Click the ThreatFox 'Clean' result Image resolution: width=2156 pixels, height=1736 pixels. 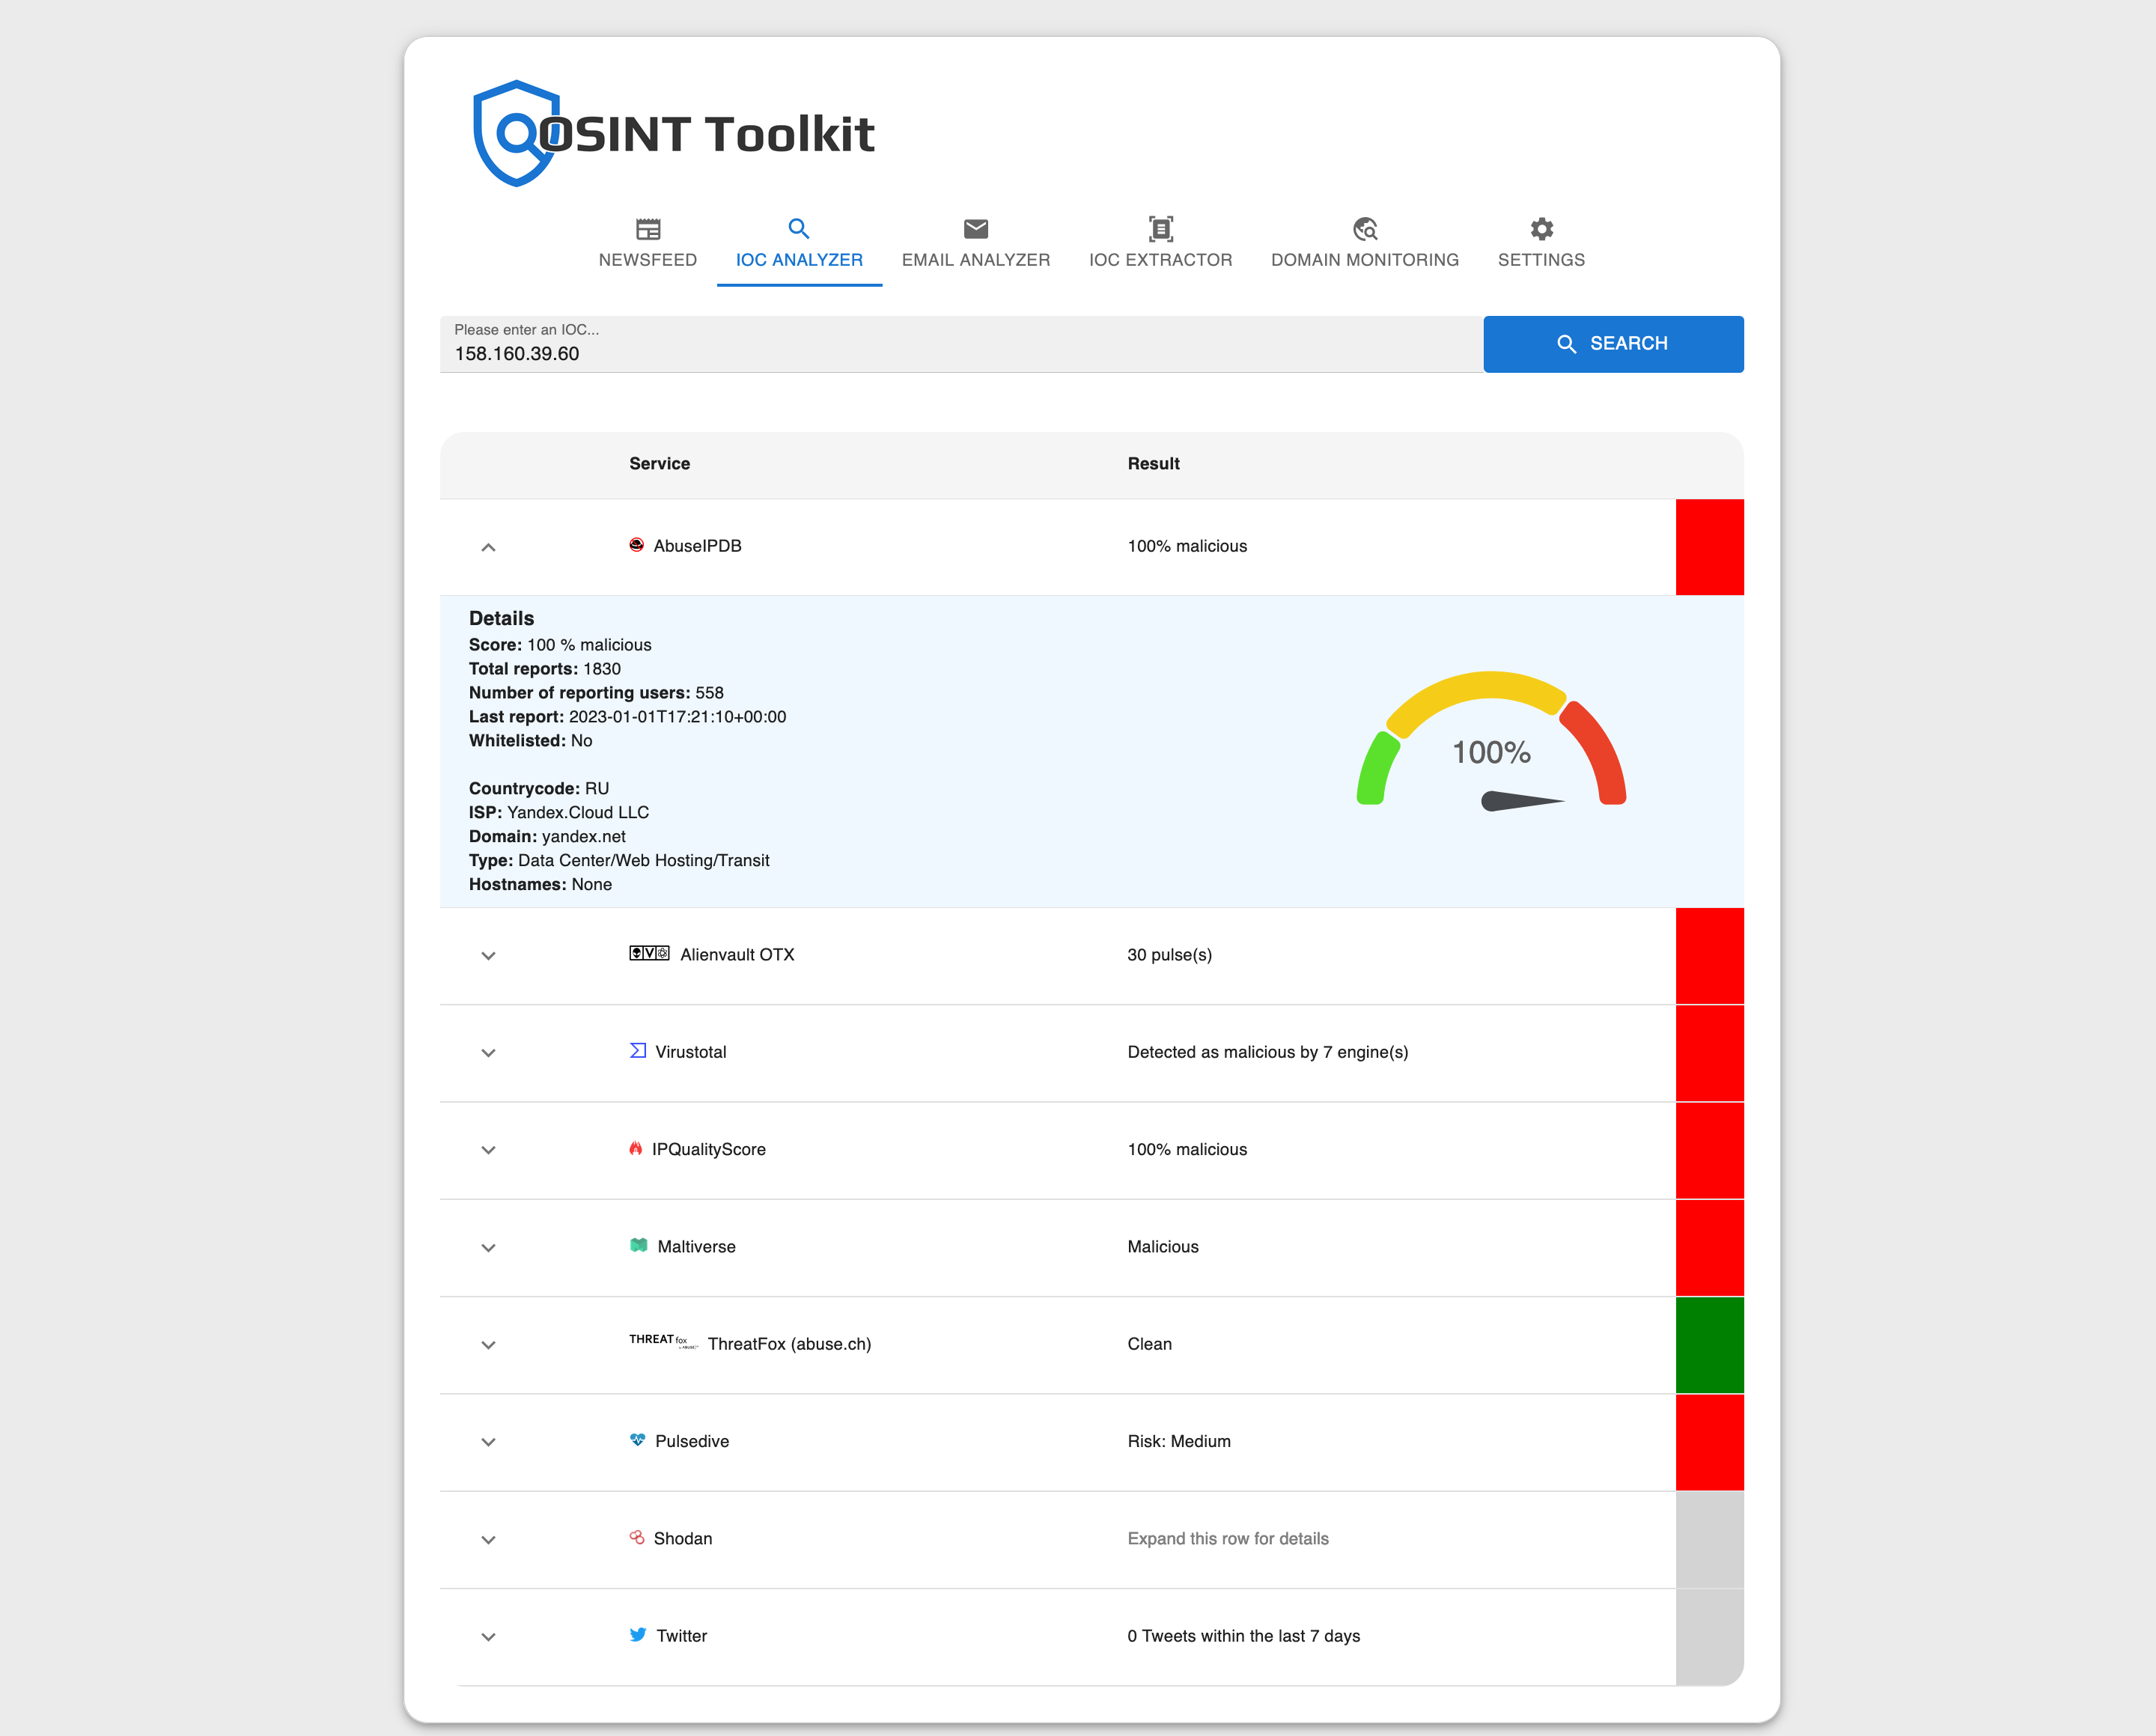[1149, 1344]
